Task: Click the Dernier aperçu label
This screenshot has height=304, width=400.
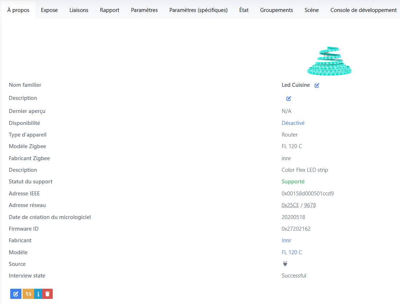Action: coord(27,111)
